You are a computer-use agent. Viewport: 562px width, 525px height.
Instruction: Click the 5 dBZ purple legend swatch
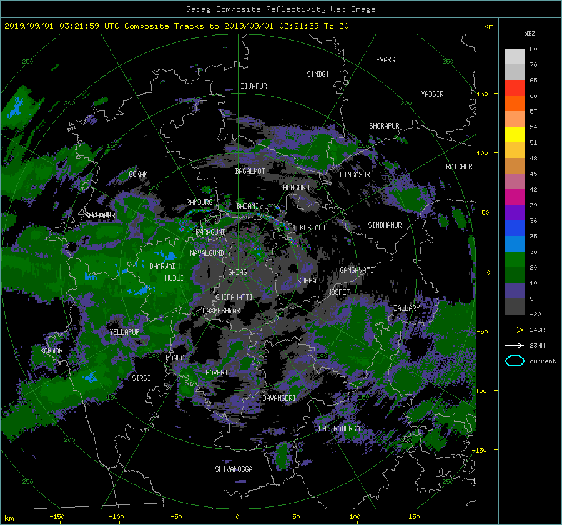515,291
